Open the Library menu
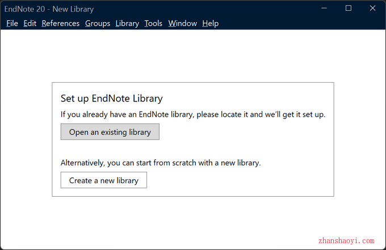Screen dimensions: 386x250 [127, 23]
